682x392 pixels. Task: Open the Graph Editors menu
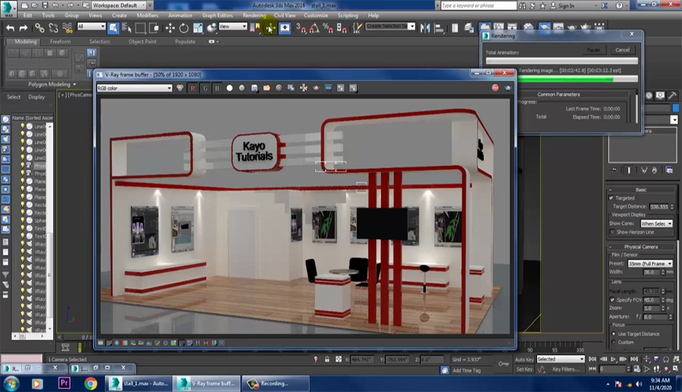click(217, 15)
